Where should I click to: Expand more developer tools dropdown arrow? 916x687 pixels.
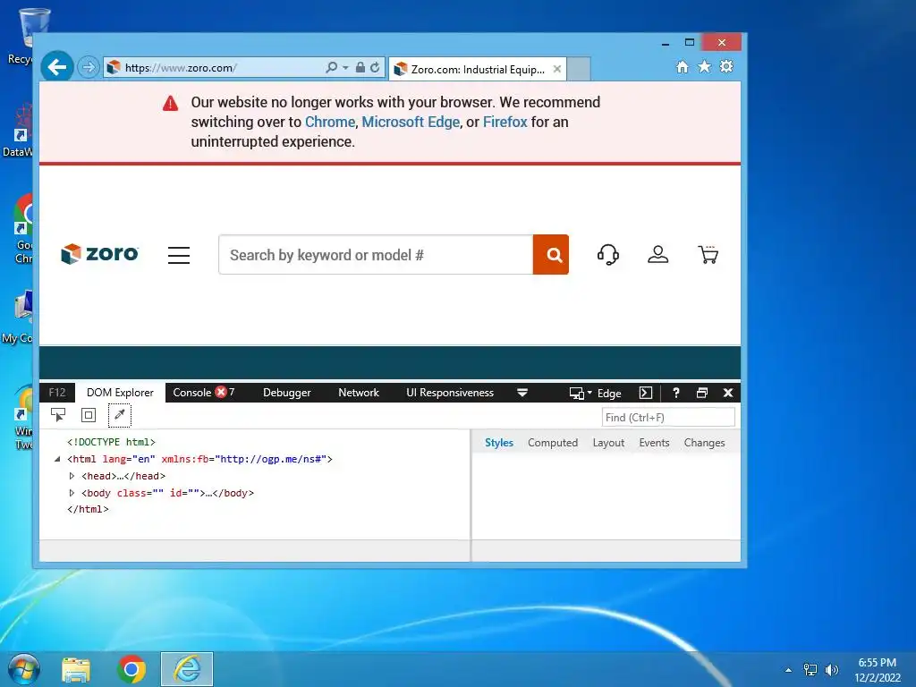(x=522, y=394)
